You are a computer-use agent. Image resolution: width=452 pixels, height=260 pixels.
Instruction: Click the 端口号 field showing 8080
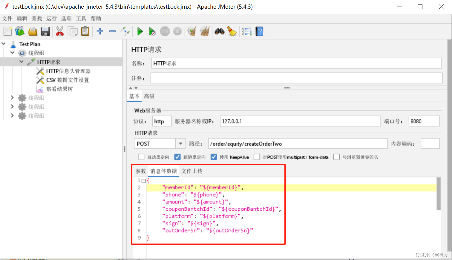(x=424, y=121)
